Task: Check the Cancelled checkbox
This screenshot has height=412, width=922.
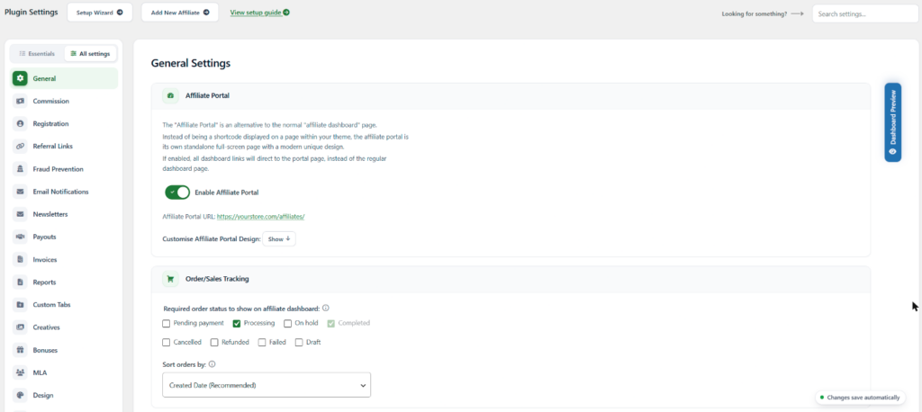Action: click(167, 342)
